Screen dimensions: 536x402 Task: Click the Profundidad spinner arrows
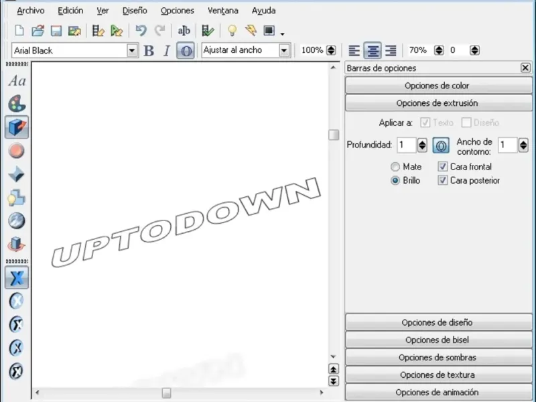click(422, 145)
